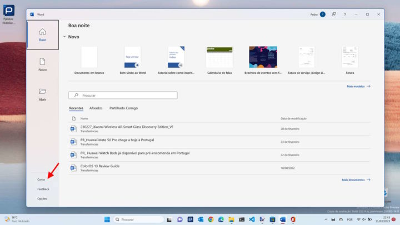The image size is (400, 225).
Task: Click the feedback person icon in title bar
Action: tap(334, 14)
